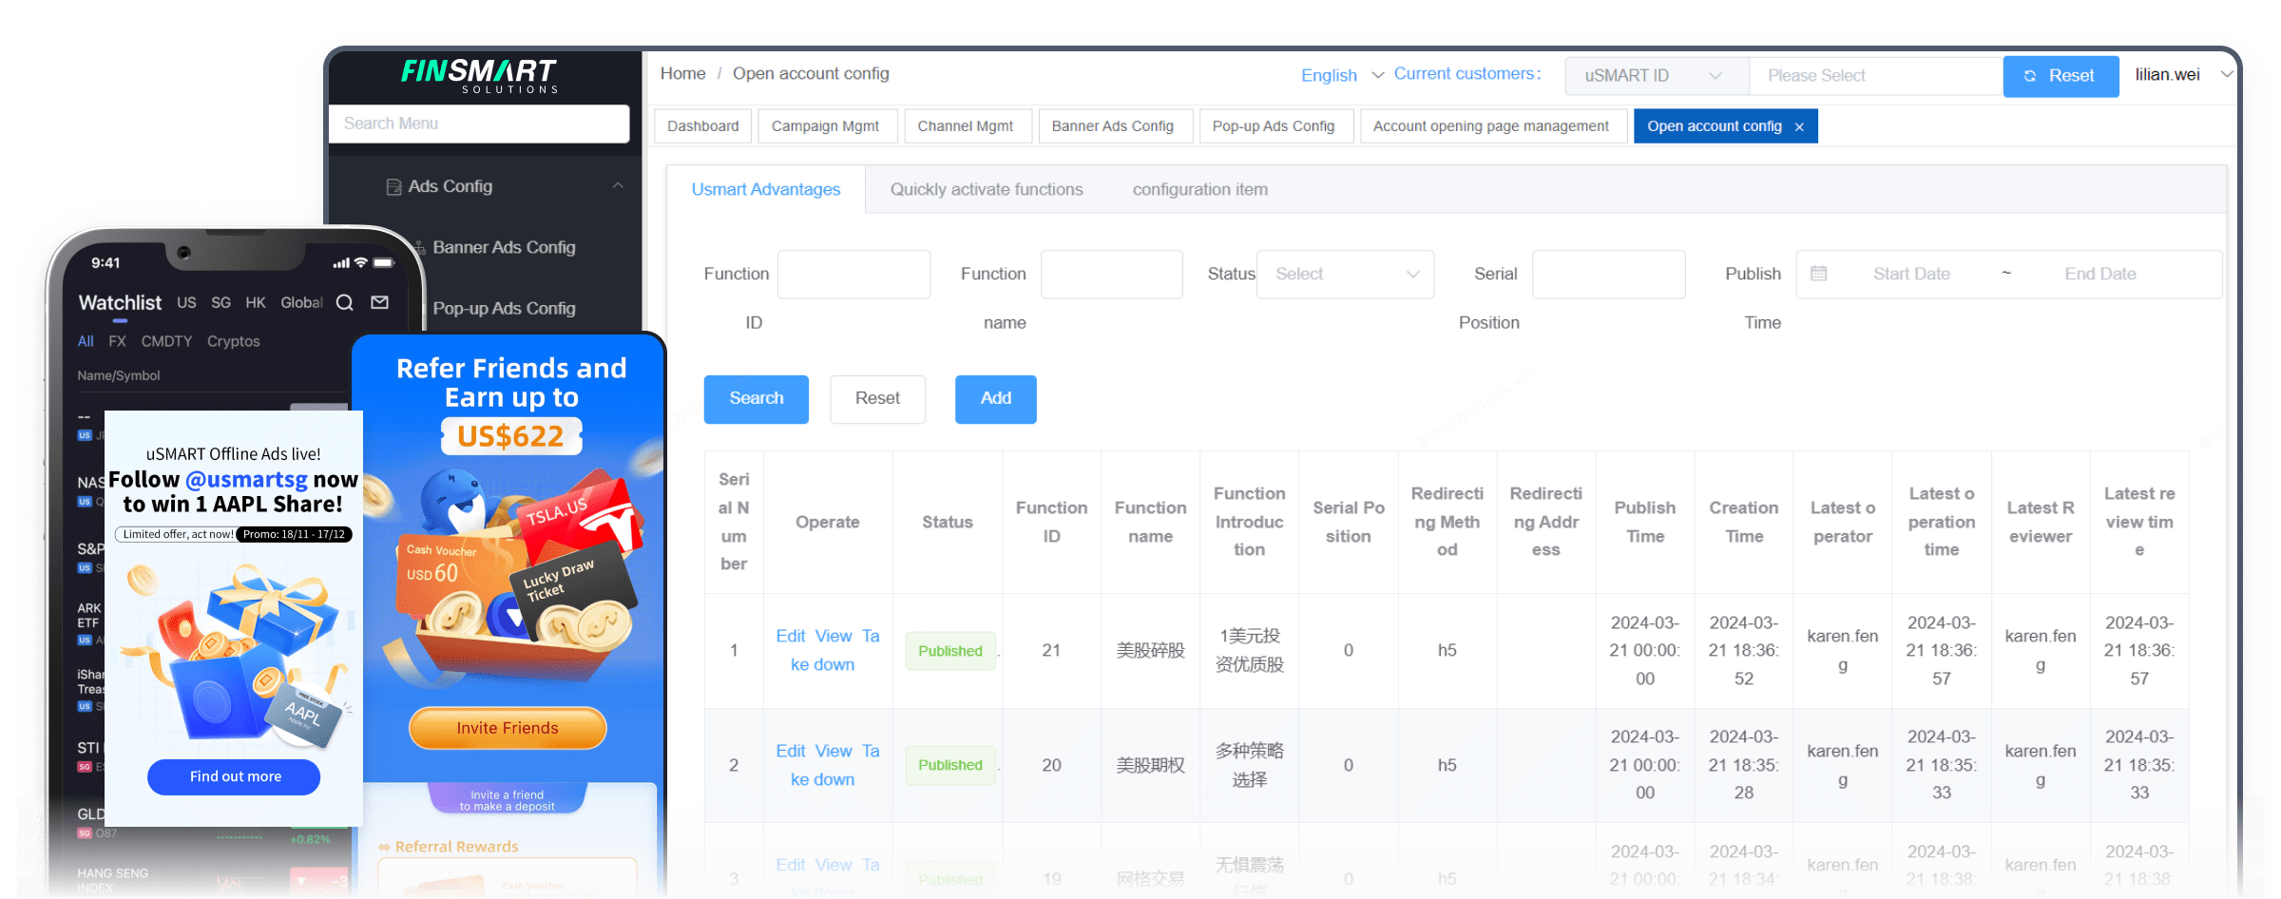Select US market tab on phone

click(186, 302)
